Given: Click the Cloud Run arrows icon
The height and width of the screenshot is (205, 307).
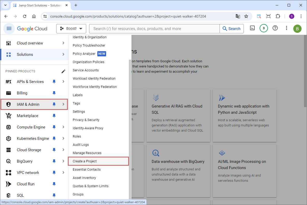Looking at the screenshot, I should point(9,184).
